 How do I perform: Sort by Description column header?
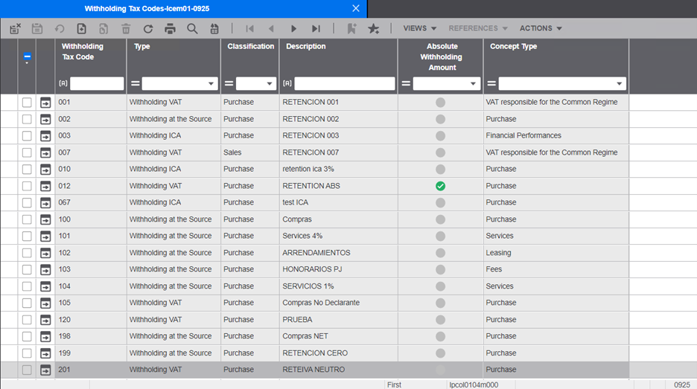point(305,46)
